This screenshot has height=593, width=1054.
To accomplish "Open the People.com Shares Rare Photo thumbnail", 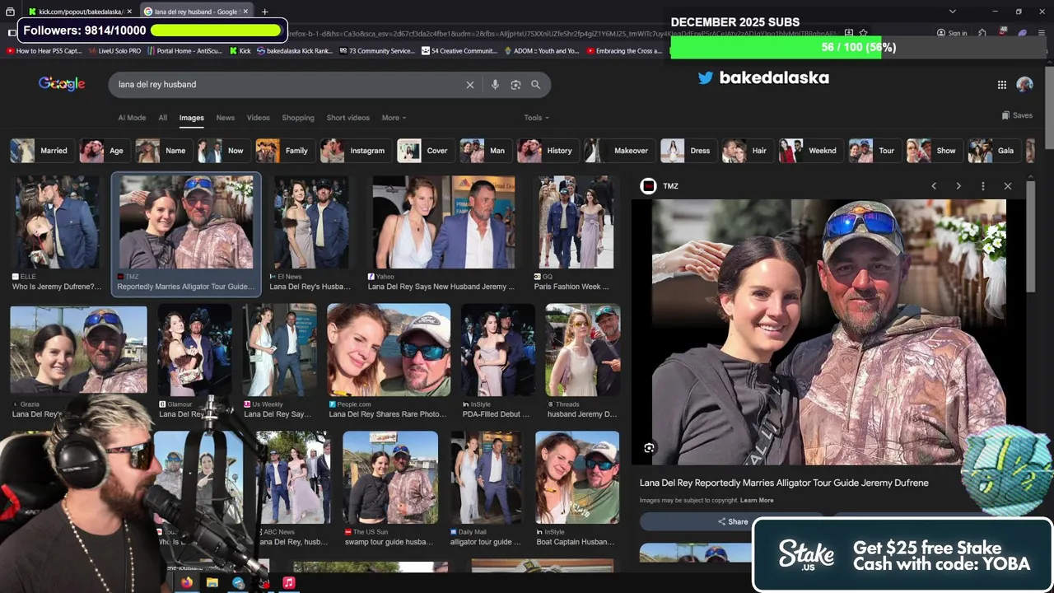I will tap(389, 350).
